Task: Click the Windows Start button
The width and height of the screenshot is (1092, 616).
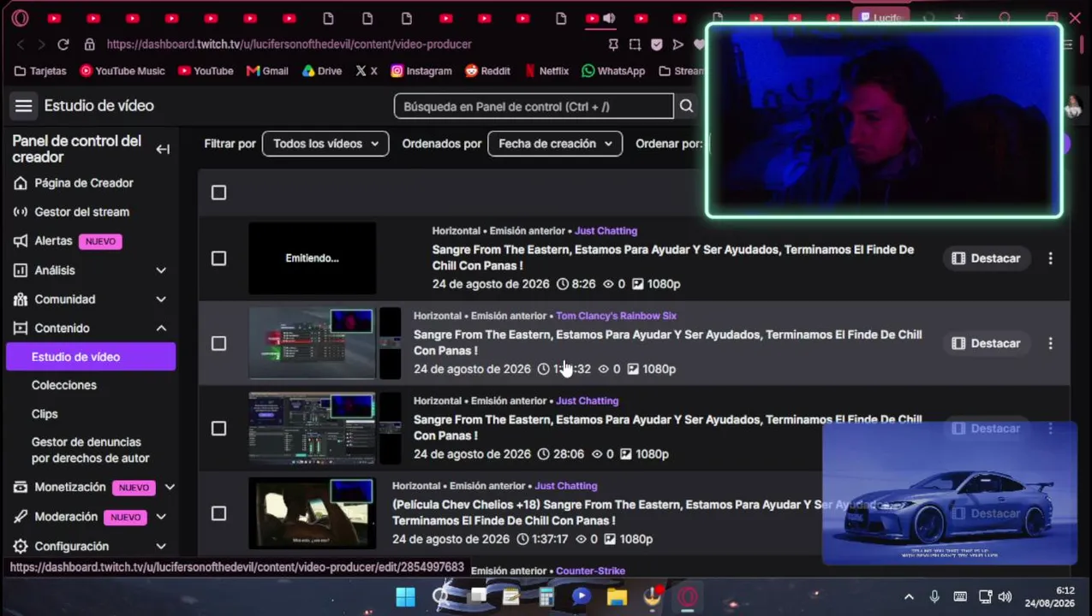Action: pos(405,597)
